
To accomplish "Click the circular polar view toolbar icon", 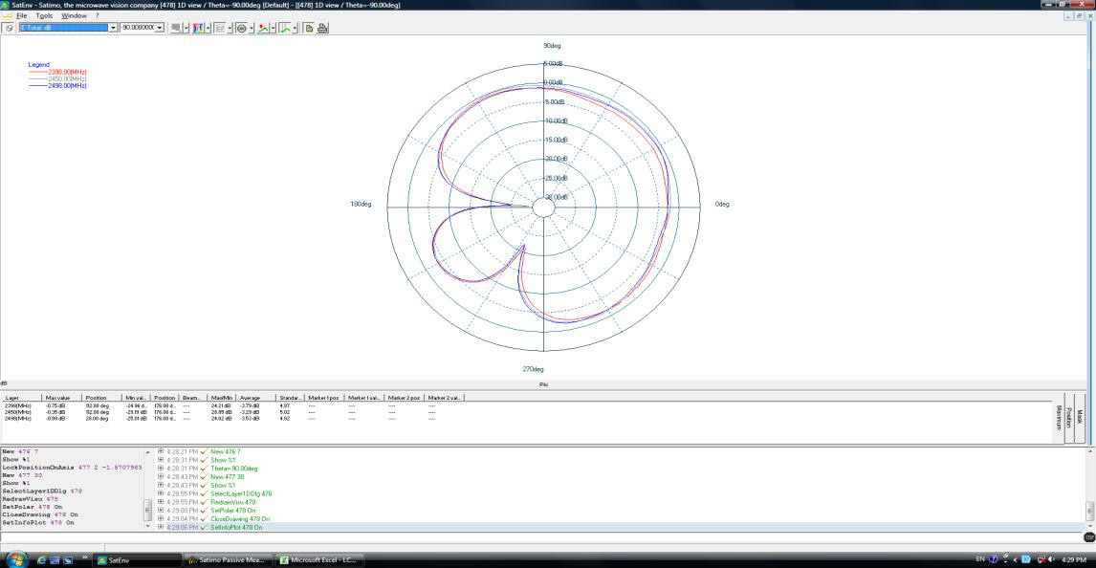I will coord(241,28).
